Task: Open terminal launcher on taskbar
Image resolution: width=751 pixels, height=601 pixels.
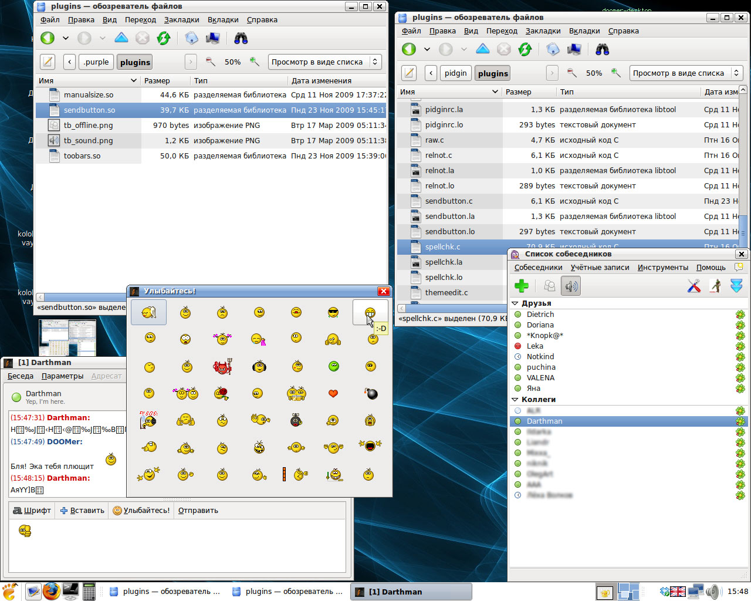Action: click(70, 592)
